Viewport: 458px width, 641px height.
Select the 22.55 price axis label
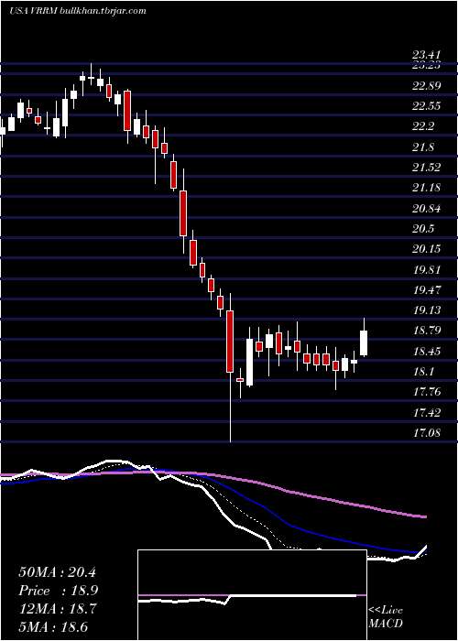(x=427, y=106)
